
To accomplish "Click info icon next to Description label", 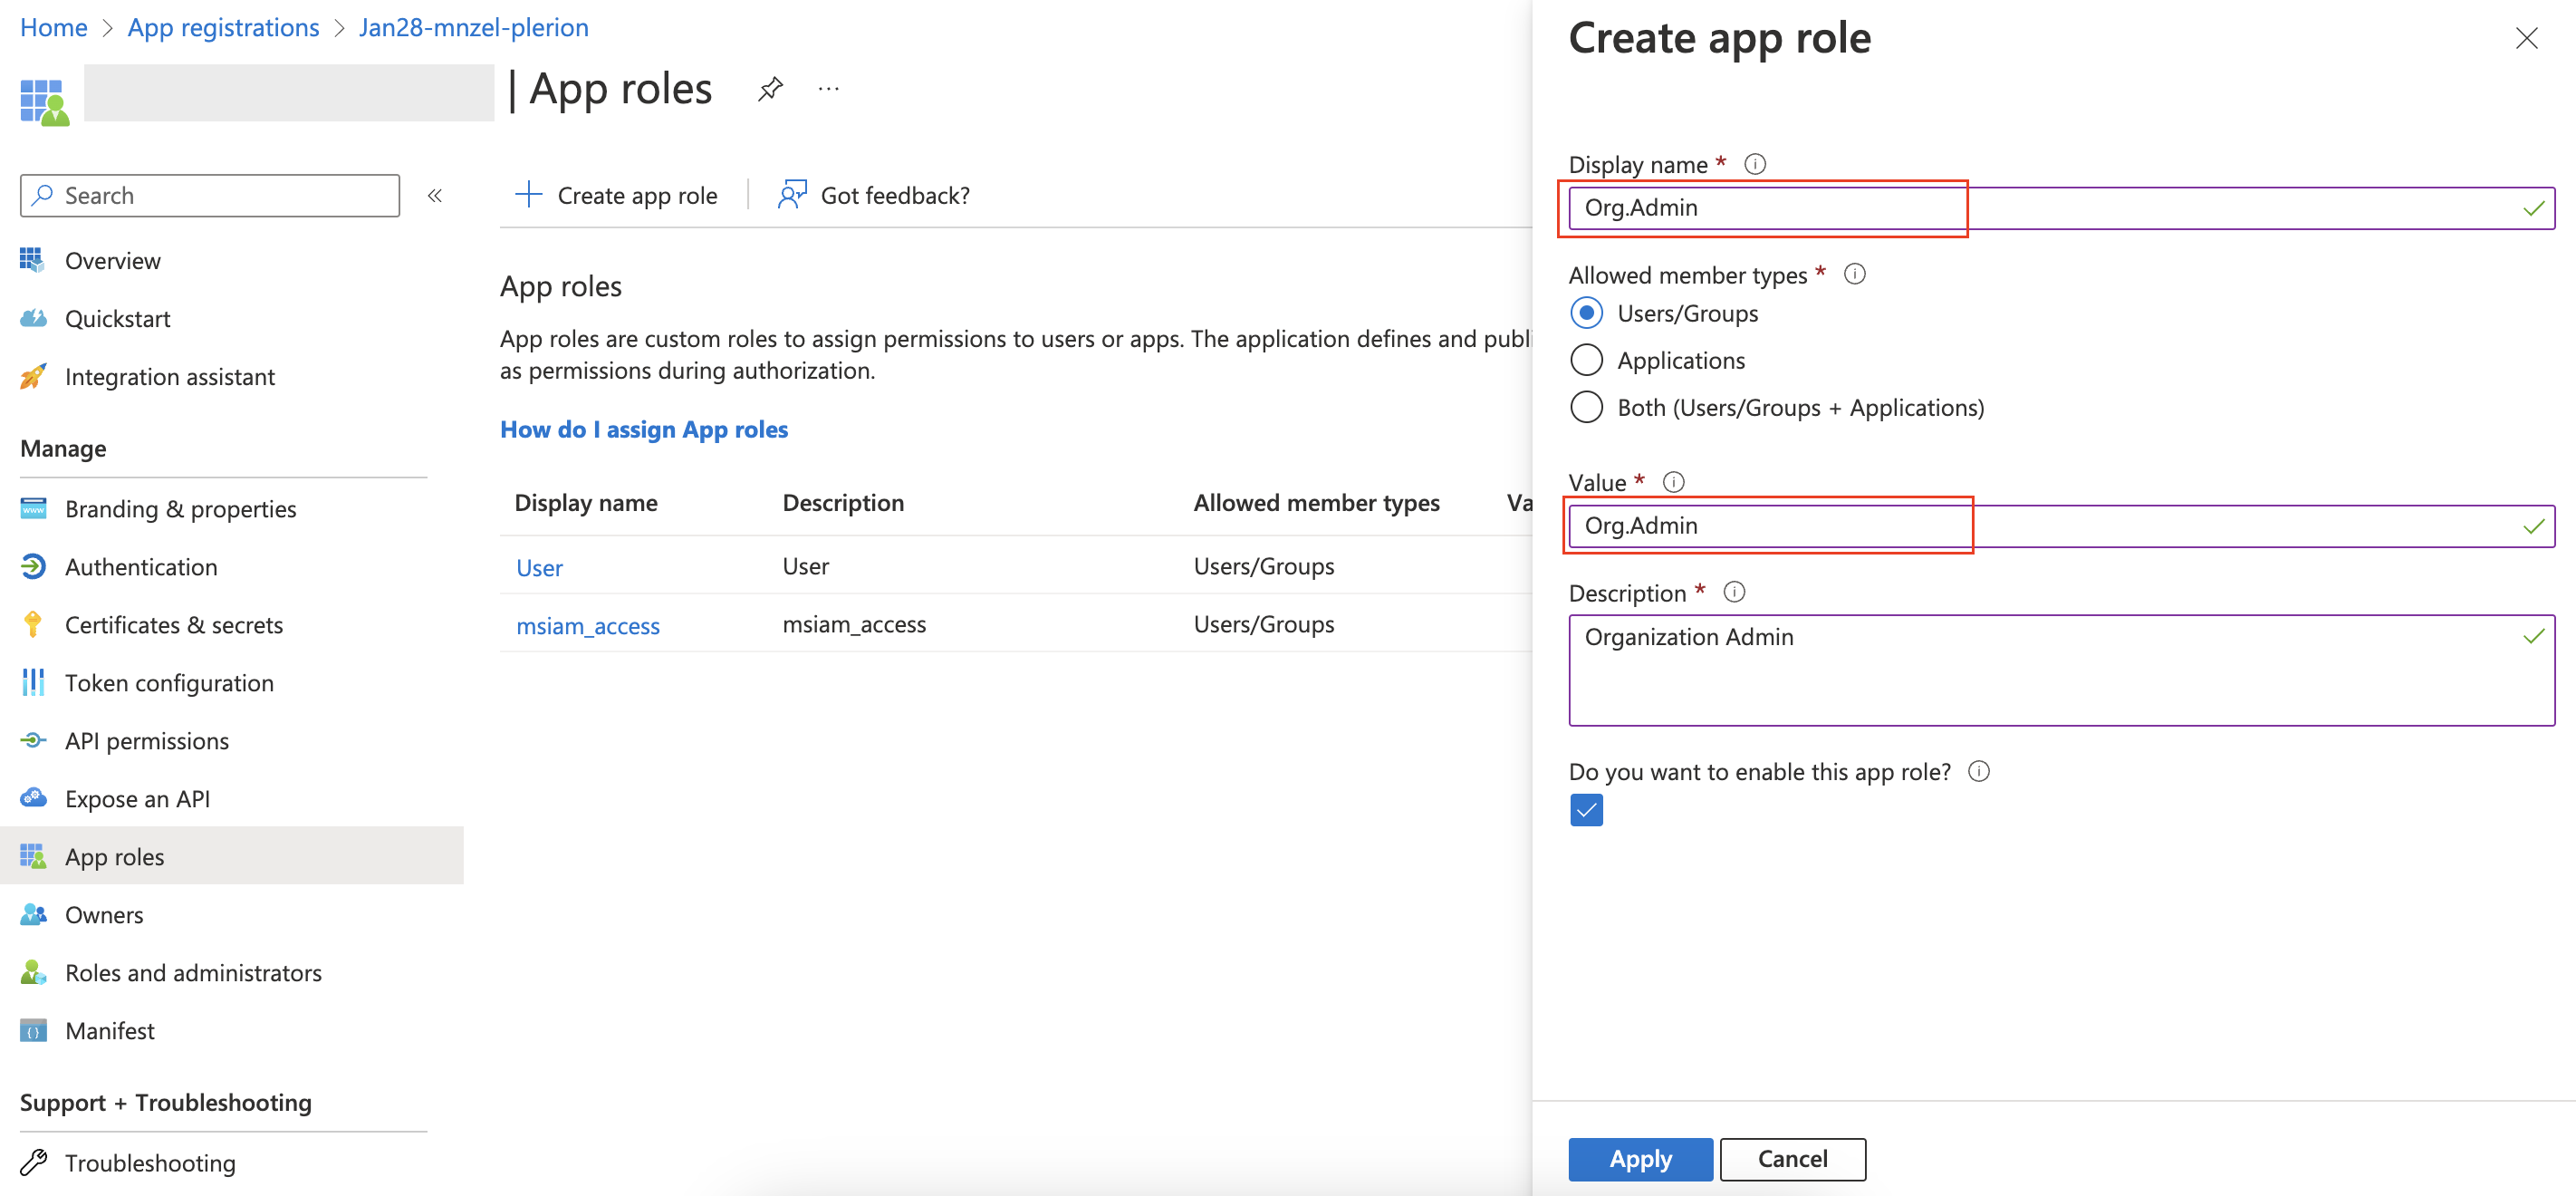I will click(x=1735, y=592).
